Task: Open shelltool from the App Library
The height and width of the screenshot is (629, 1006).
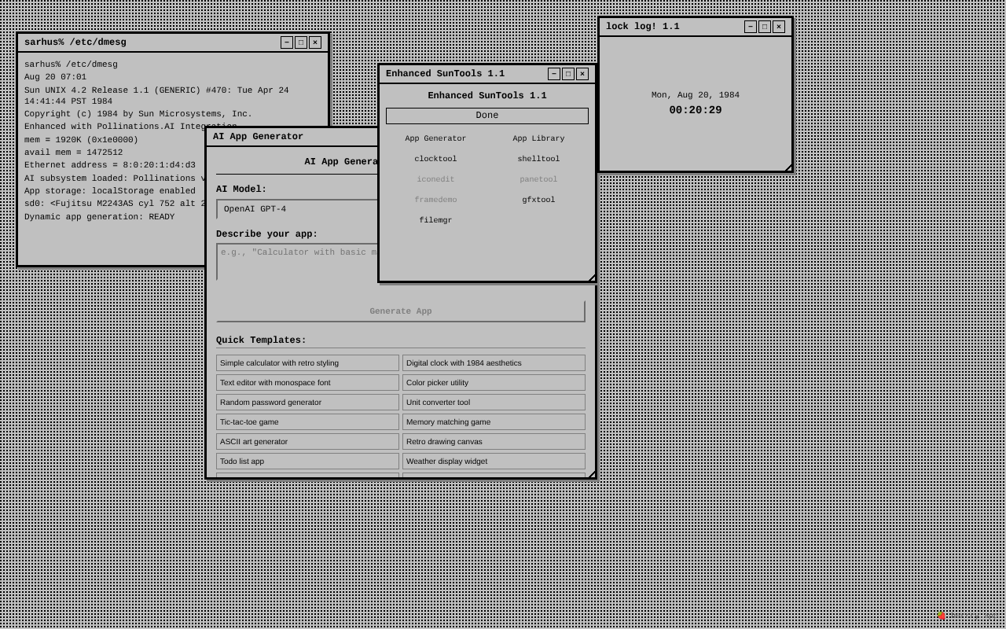Action: 538,159
